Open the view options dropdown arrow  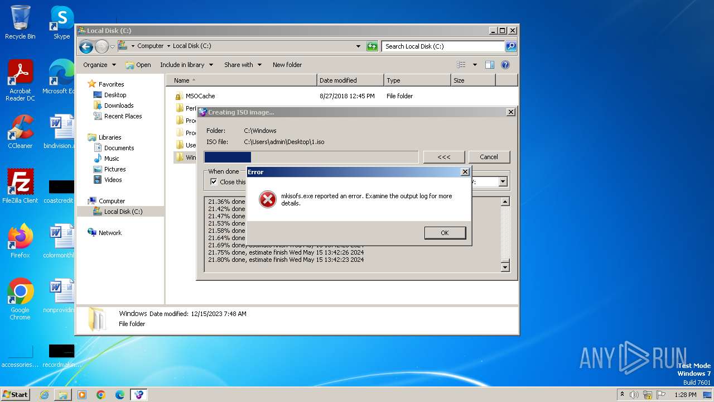(475, 65)
